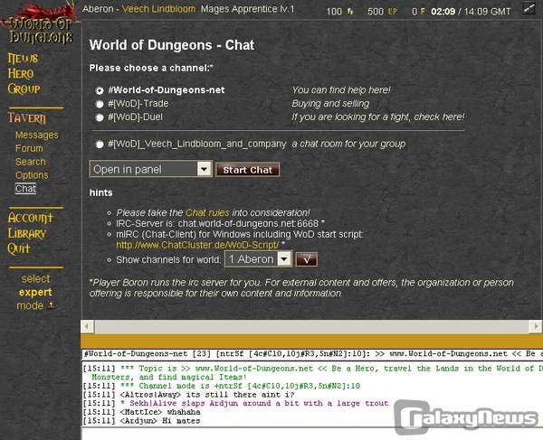Viewport: 543px width, 440px height.
Task: Open the Tavern Options page
Action: (x=32, y=175)
